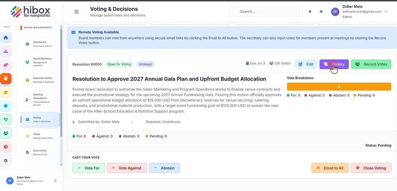Select the orange building board icon

6,79
